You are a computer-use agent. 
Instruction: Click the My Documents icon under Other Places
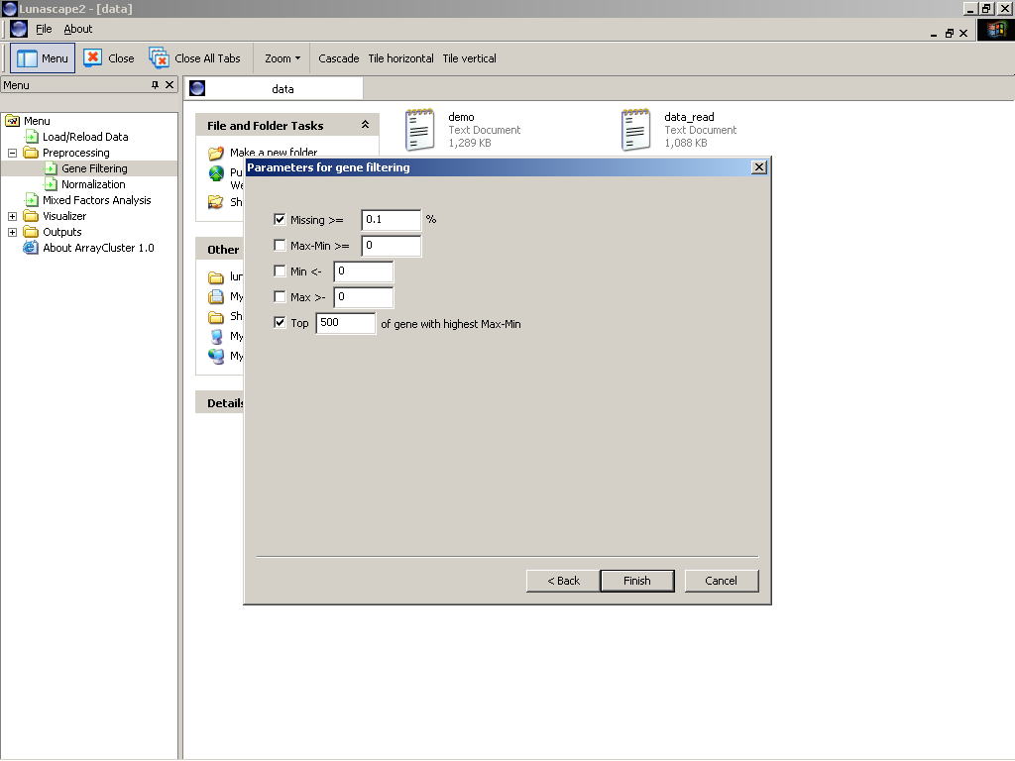click(215, 297)
